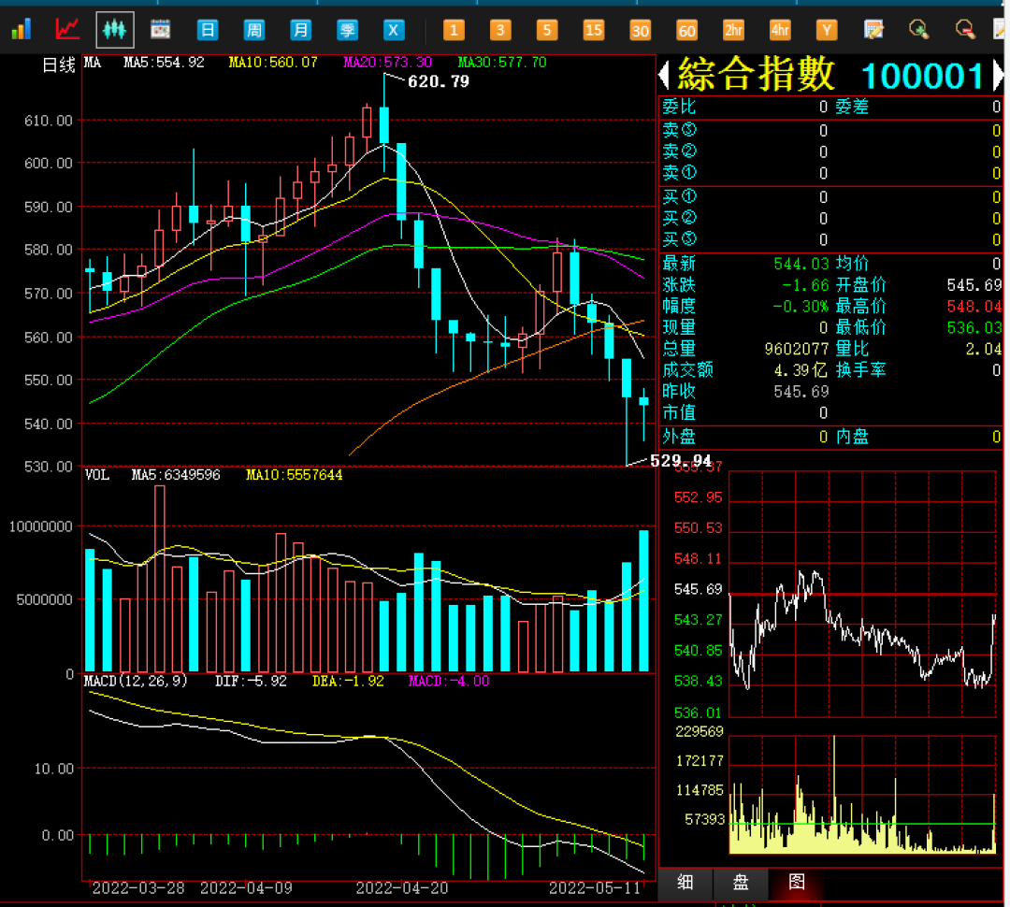
Task: Click the 529.94 low price marker
Action: [681, 461]
